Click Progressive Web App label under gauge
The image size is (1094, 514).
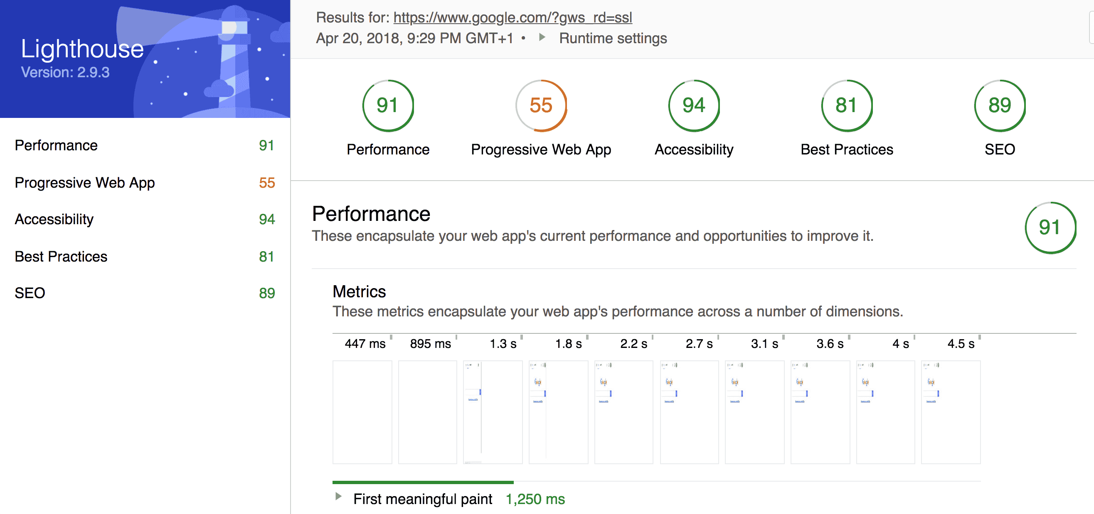(541, 149)
